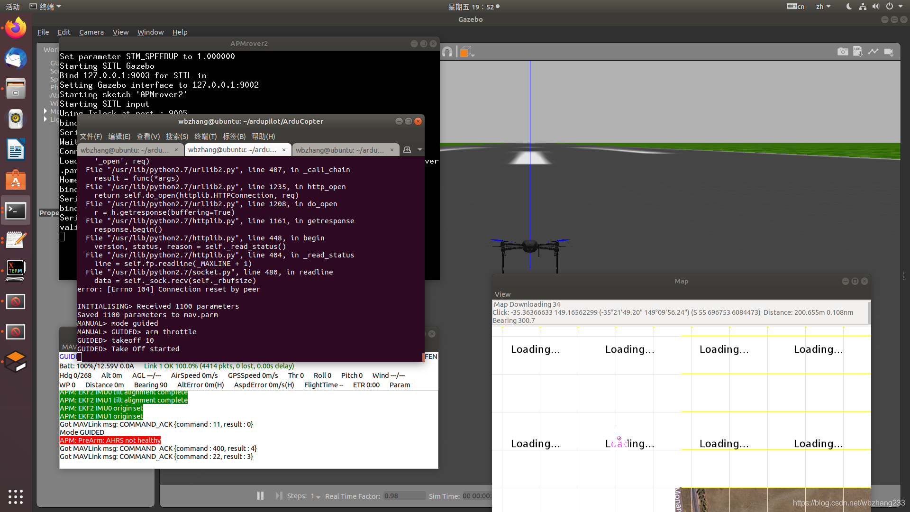This screenshot has width=910, height=512.
Task: Click the Gazebo pause button
Action: (x=260, y=496)
